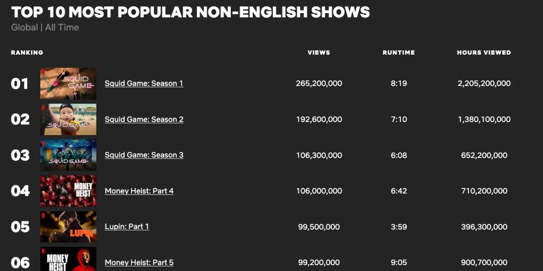Click the Money Heist Part 4 thumbnail
Screen dimensions: 543x271
coord(68,191)
